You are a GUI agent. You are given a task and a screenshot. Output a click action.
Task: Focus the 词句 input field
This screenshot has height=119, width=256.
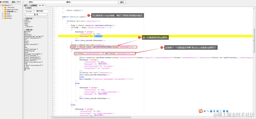50,2
